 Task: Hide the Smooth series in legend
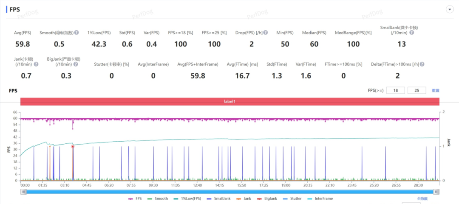[x=158, y=198]
